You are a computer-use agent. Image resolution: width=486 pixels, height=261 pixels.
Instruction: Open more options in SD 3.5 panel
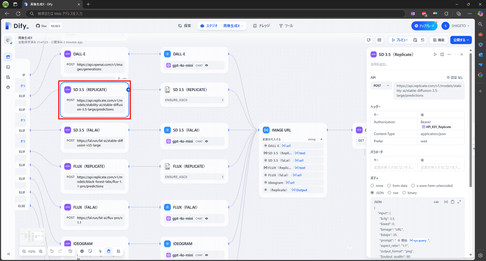pos(449,54)
